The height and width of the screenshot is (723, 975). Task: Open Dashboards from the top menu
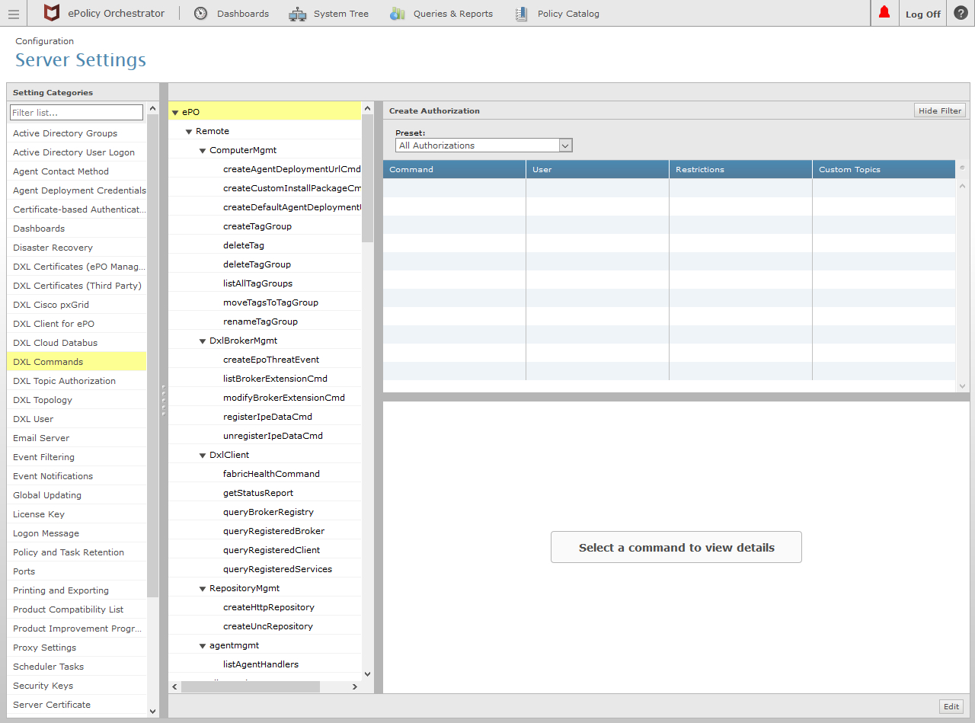point(243,14)
